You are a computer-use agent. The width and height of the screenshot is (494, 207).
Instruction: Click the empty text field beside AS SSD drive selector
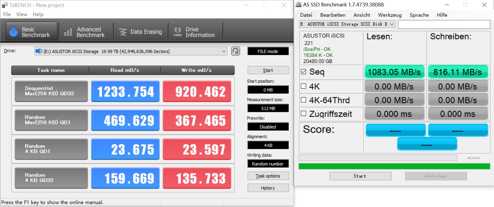tap(444, 24)
